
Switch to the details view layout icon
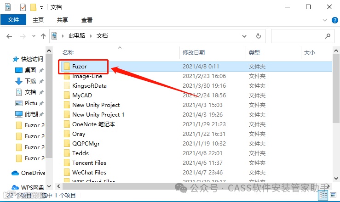(323, 196)
